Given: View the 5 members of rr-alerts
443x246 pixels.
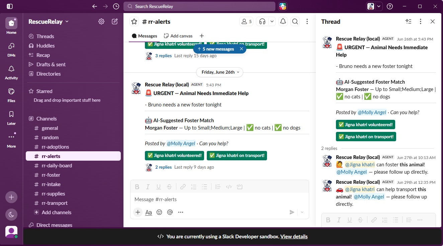Looking at the screenshot, I should click(x=246, y=22).
